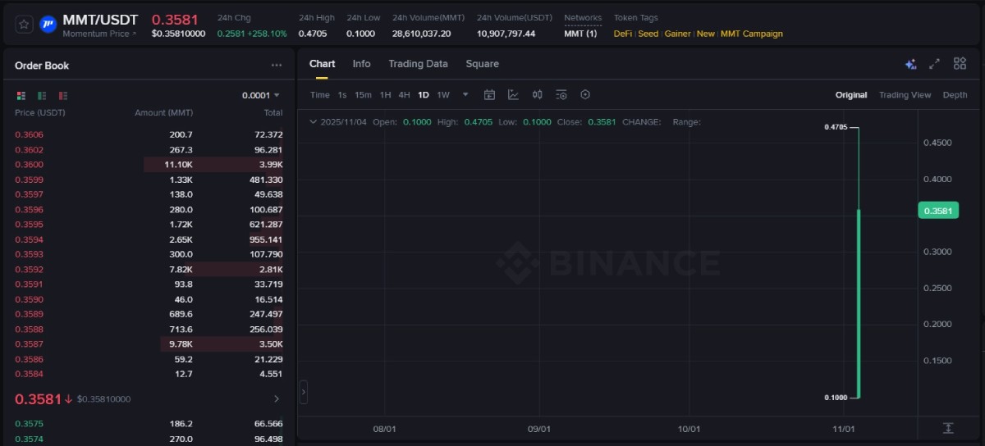Switch the chart view to Depth

tap(955, 95)
